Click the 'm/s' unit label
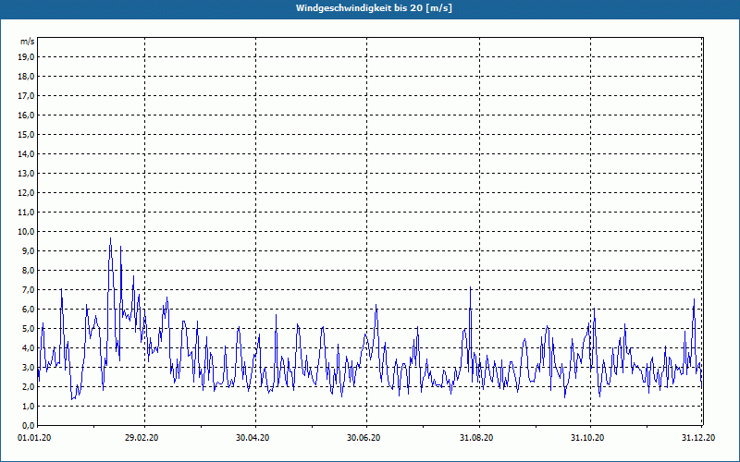This screenshot has height=462, width=740. [28, 42]
